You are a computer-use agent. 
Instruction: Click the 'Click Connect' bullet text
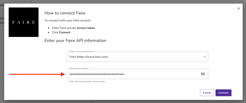(61, 32)
